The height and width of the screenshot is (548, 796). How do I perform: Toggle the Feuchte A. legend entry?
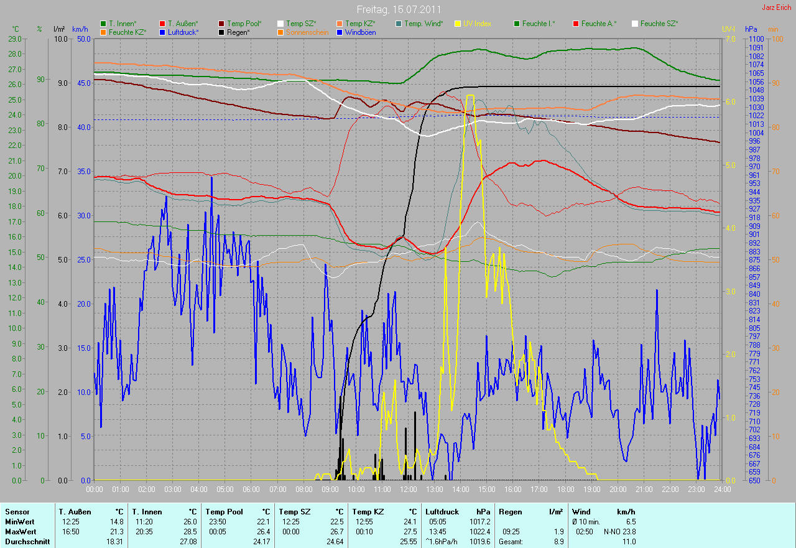click(x=599, y=24)
